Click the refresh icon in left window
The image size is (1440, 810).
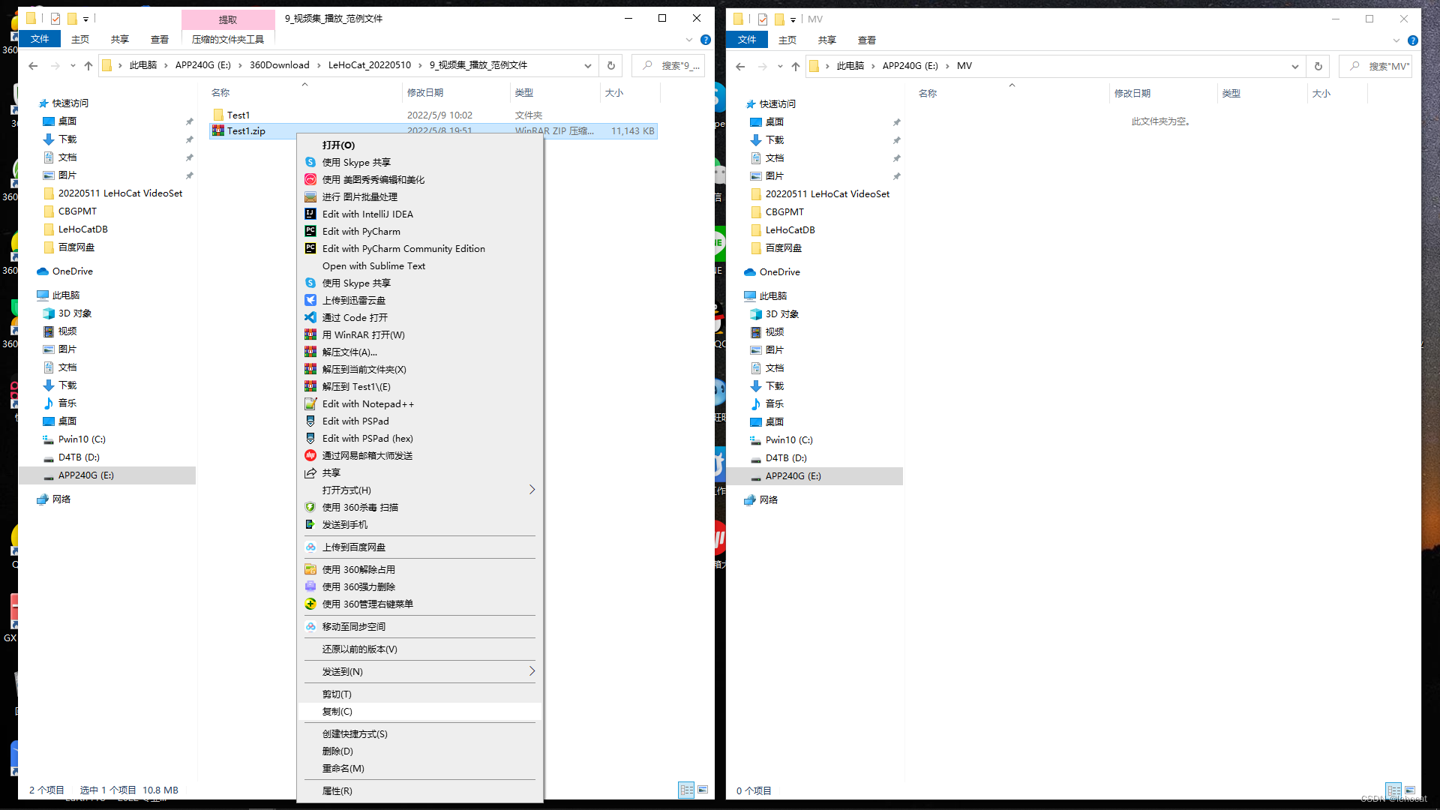tap(611, 66)
